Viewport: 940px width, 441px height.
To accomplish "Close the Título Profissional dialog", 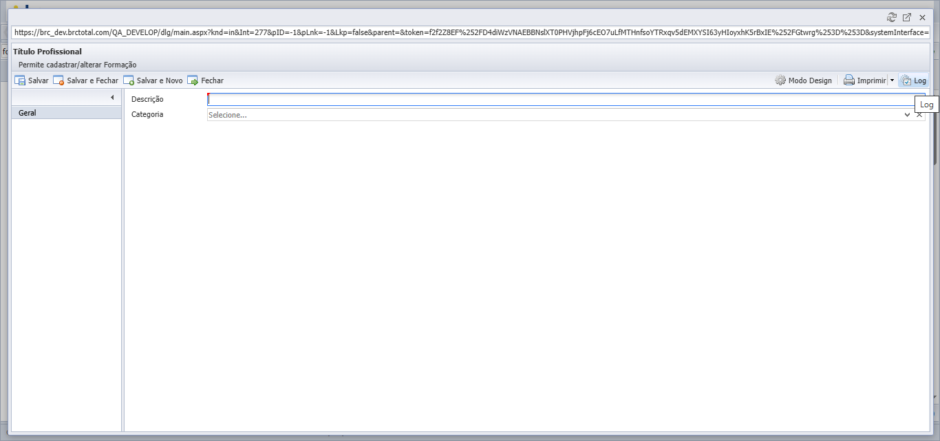I will [922, 17].
